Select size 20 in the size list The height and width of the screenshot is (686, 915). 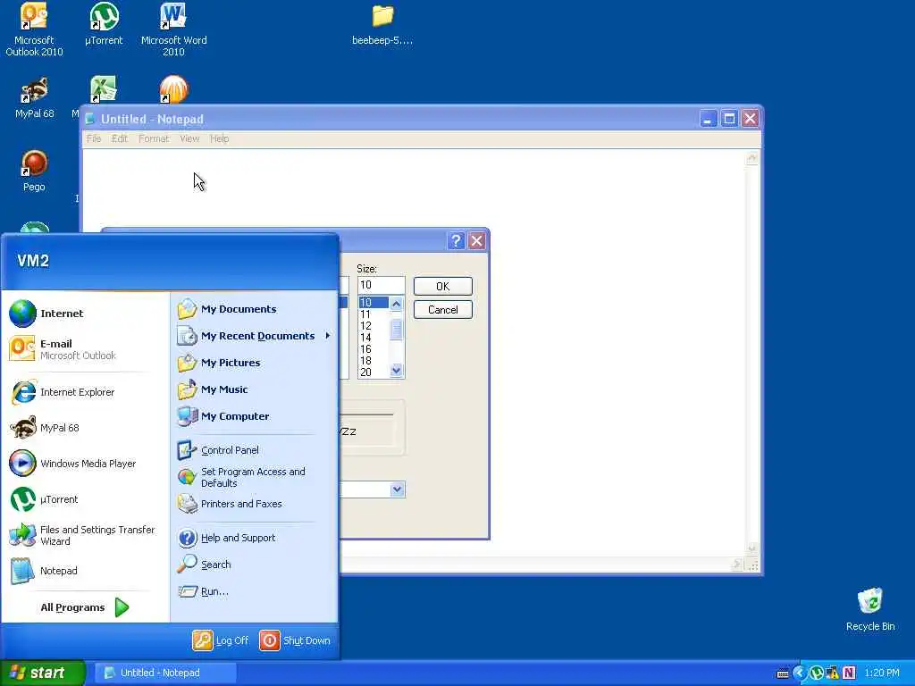tap(374, 372)
